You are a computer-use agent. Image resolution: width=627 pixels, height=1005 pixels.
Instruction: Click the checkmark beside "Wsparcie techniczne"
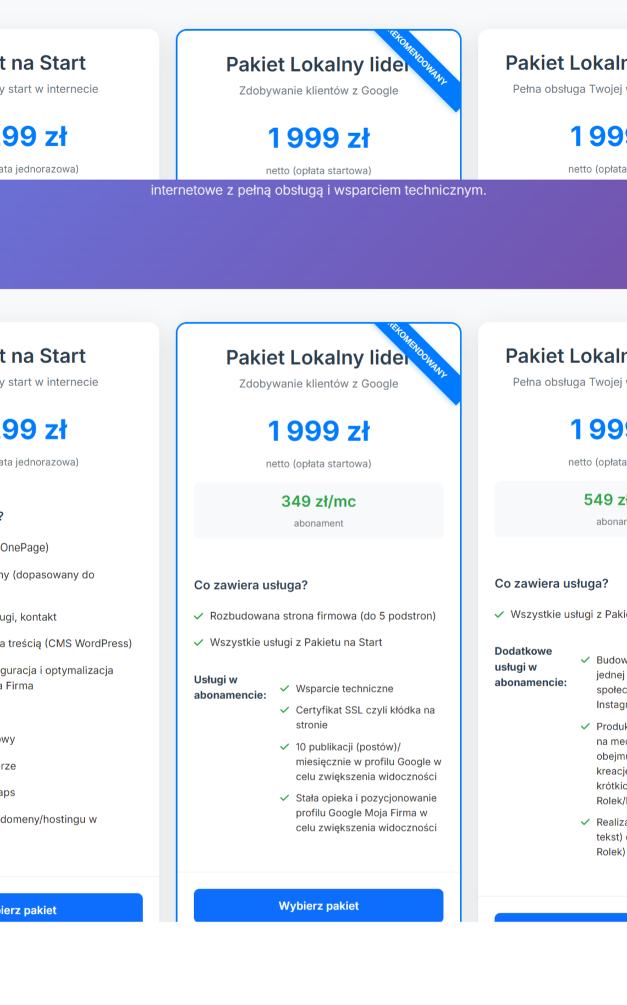[x=284, y=689]
